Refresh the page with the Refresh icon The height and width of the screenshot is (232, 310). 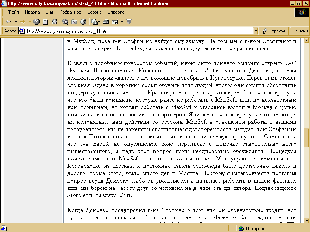45,22
